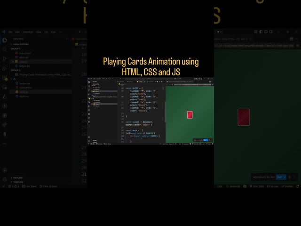The height and width of the screenshot is (226, 301).
Task: Open style.css under GROUP 1 in dimmed background
Action: coord(24,57)
